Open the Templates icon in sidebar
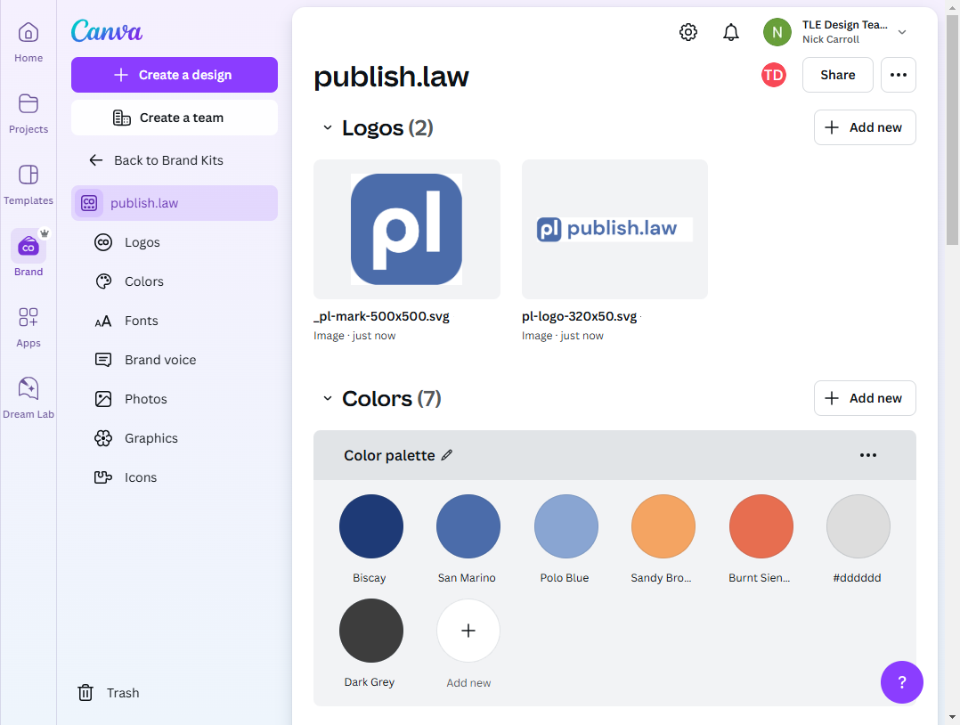 [28, 175]
